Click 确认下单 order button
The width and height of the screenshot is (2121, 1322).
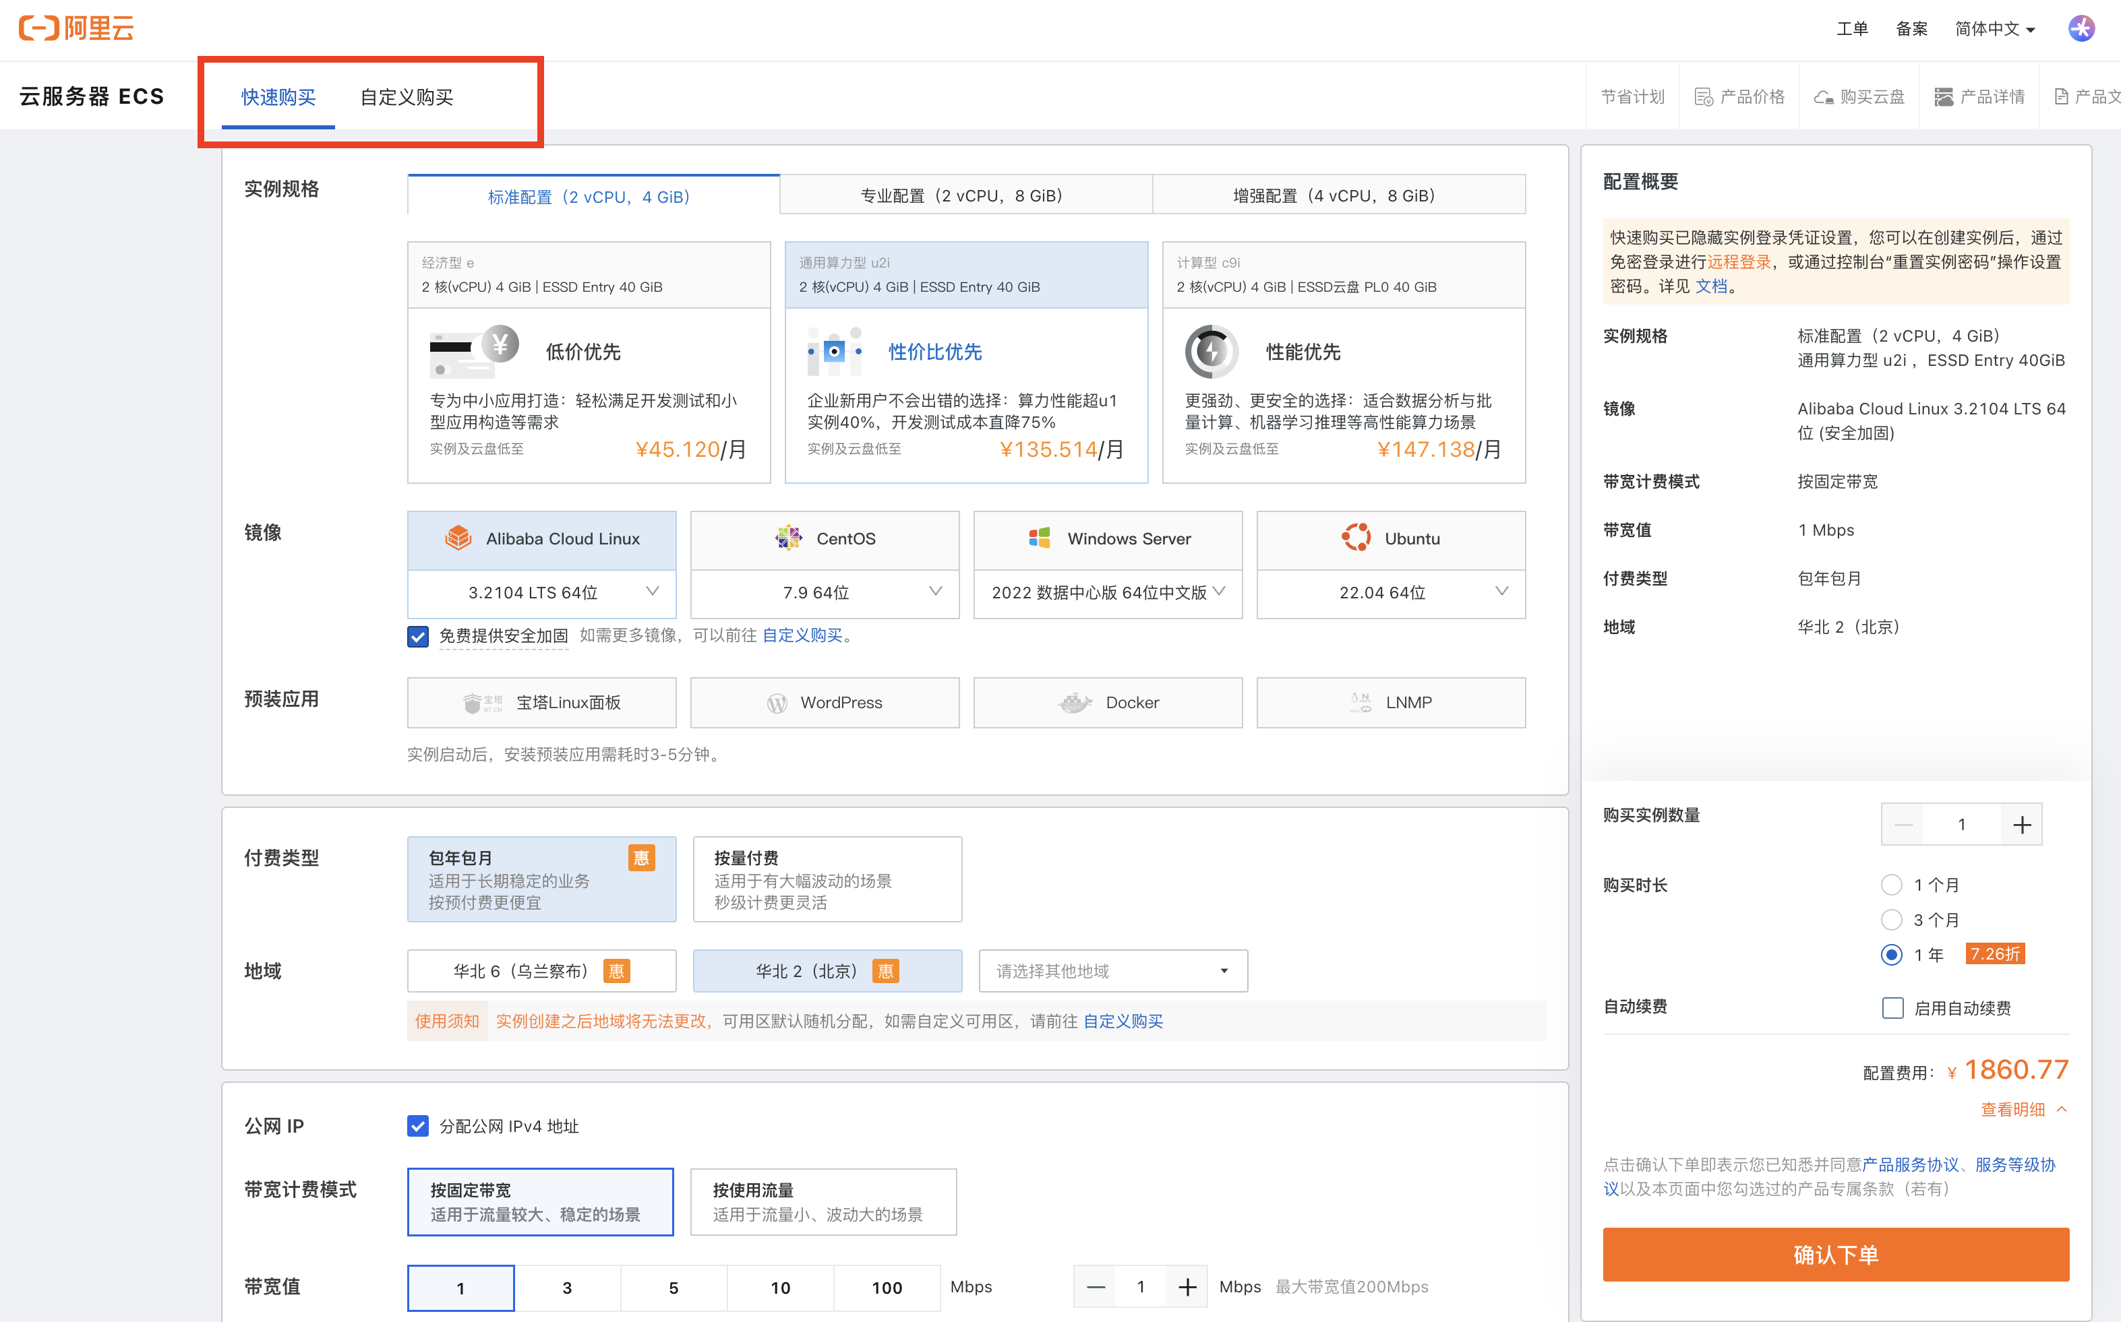1836,1255
